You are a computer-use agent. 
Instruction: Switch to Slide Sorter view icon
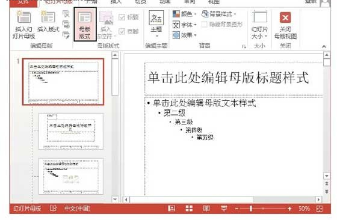[x=189, y=208]
